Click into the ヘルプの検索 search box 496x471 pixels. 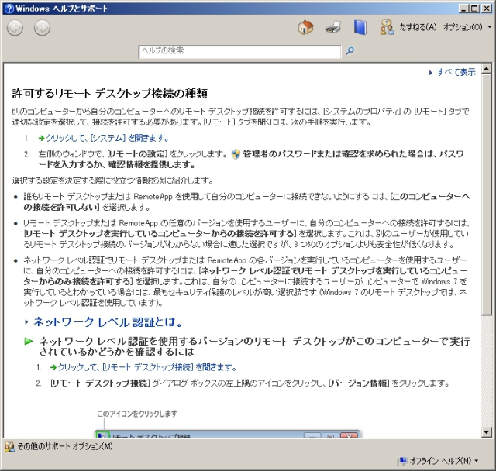point(239,52)
